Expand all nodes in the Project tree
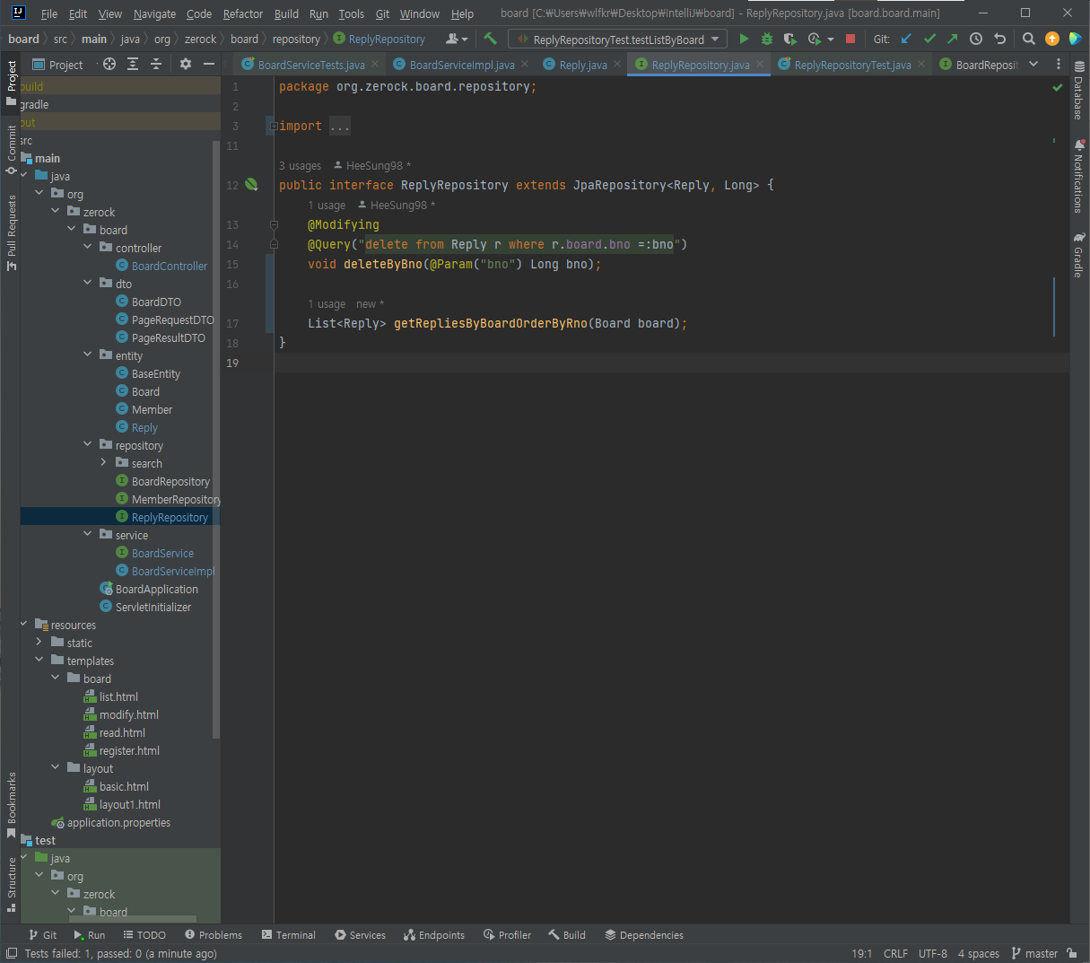The width and height of the screenshot is (1090, 963). click(133, 64)
